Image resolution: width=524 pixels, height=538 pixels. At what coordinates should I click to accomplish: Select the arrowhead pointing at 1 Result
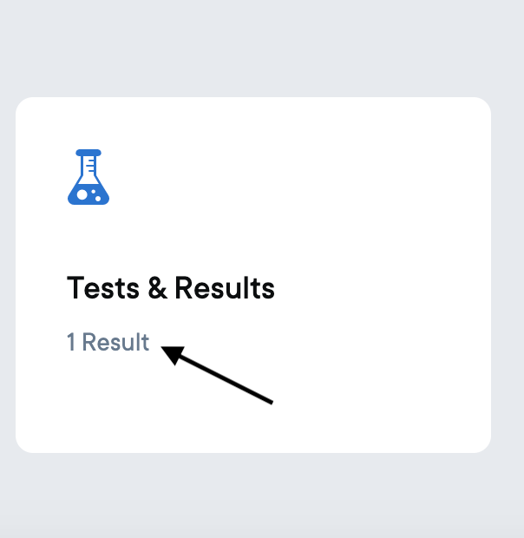click(x=174, y=354)
